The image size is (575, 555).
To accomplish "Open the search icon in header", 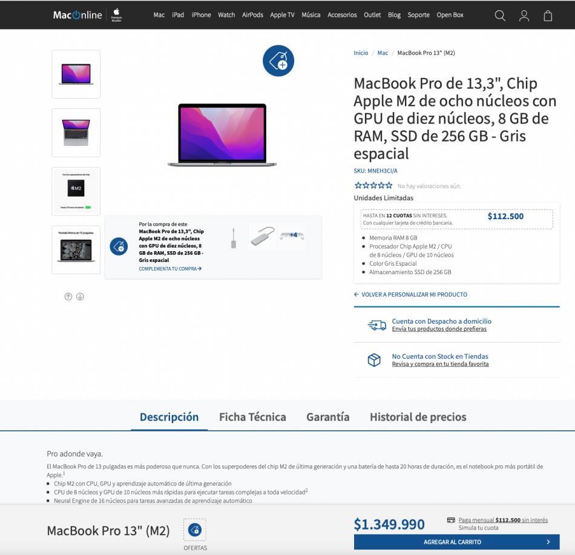I will [x=500, y=15].
